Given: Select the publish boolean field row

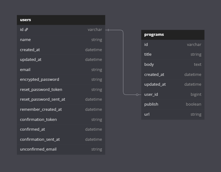Looking at the screenshot, I should tap(173, 104).
